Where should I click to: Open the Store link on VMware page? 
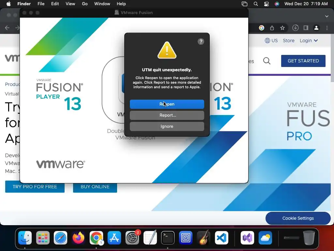pyautogui.click(x=289, y=41)
